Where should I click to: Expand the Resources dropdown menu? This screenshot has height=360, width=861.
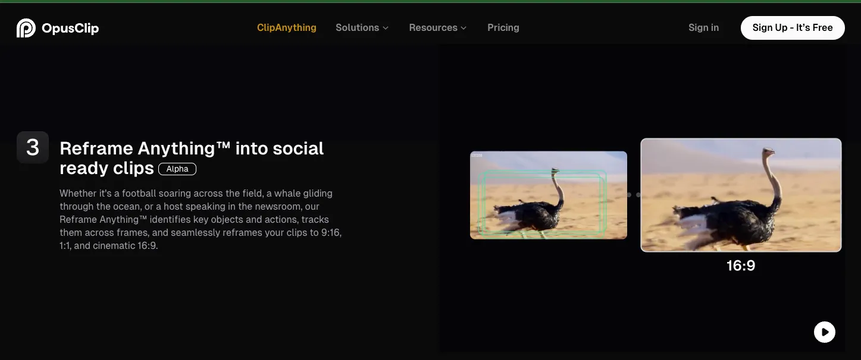(438, 27)
